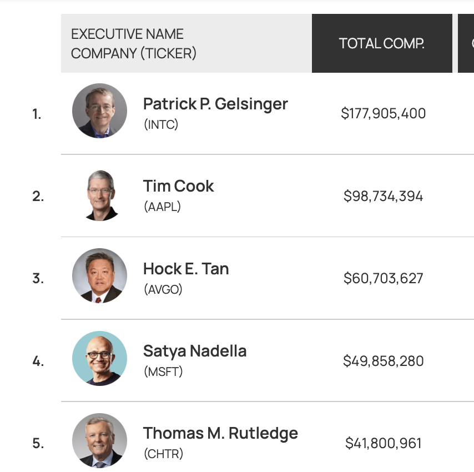The width and height of the screenshot is (474, 472).
Task: Select the (MSFT) ticker text
Action: [163, 371]
